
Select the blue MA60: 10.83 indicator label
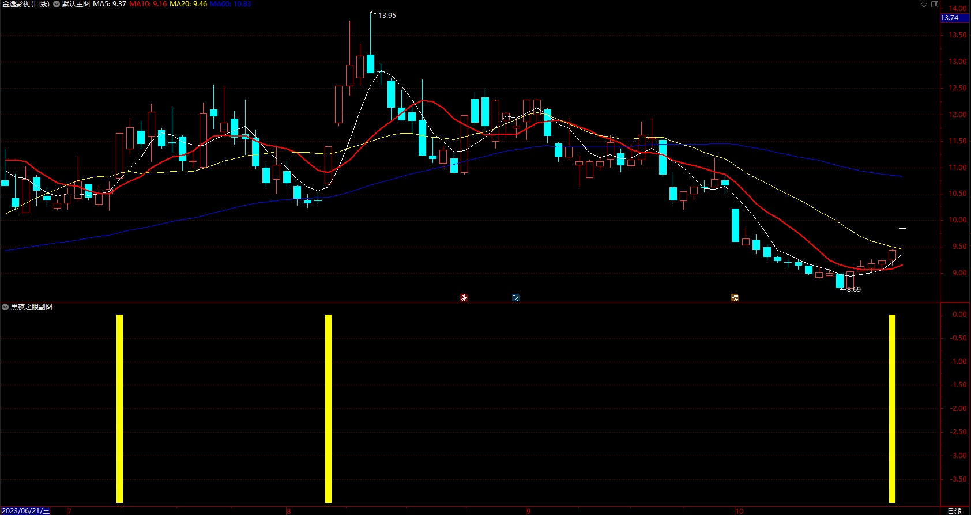pyautogui.click(x=231, y=4)
